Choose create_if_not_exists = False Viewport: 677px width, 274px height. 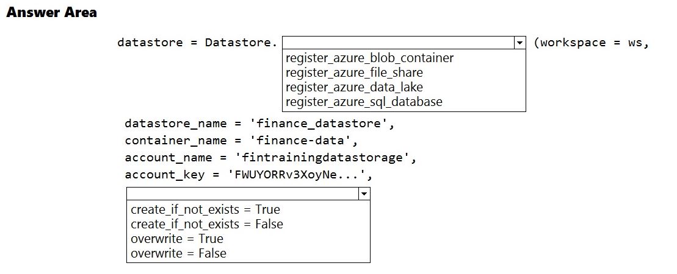pyautogui.click(x=207, y=224)
